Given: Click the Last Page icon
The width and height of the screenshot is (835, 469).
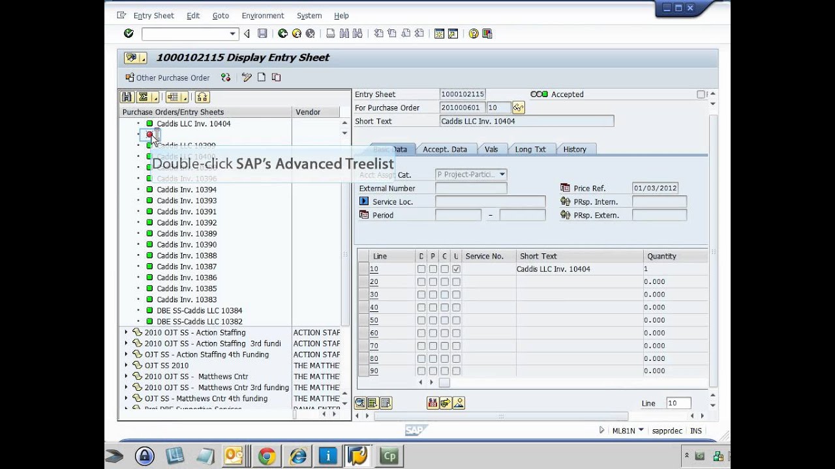Looking at the screenshot, I should coord(419,33).
